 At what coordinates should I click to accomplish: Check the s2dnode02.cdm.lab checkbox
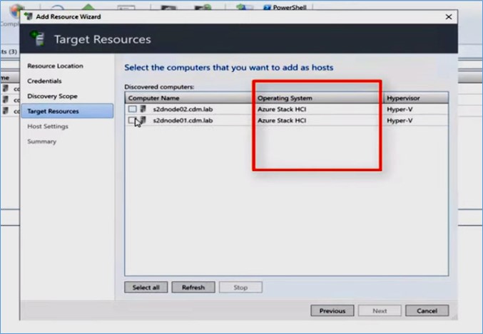point(133,109)
